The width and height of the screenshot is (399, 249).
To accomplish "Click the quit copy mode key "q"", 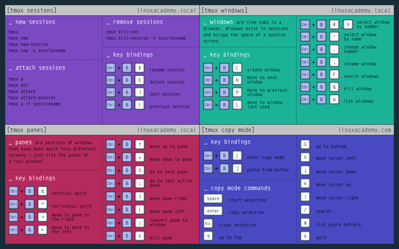I will (x=305, y=237).
